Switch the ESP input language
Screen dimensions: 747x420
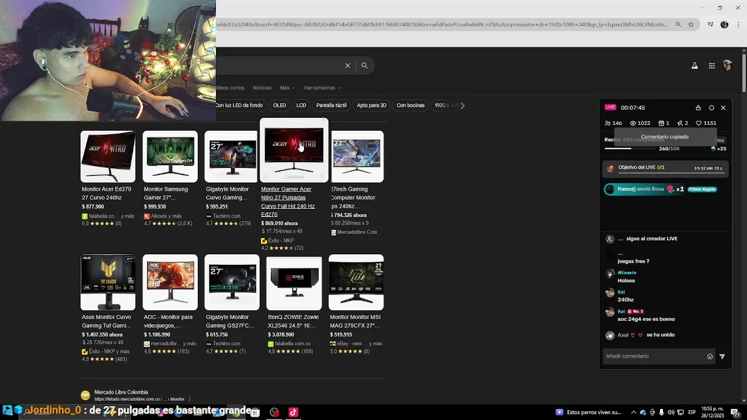pyautogui.click(x=692, y=412)
